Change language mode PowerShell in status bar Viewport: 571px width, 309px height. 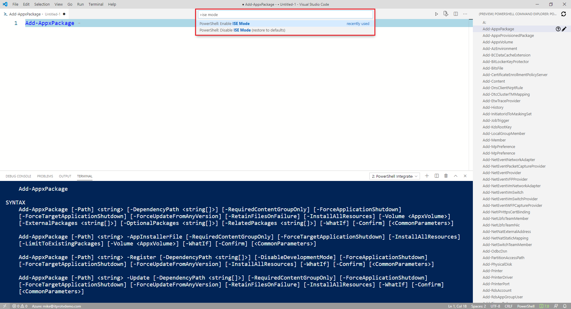tap(526, 306)
